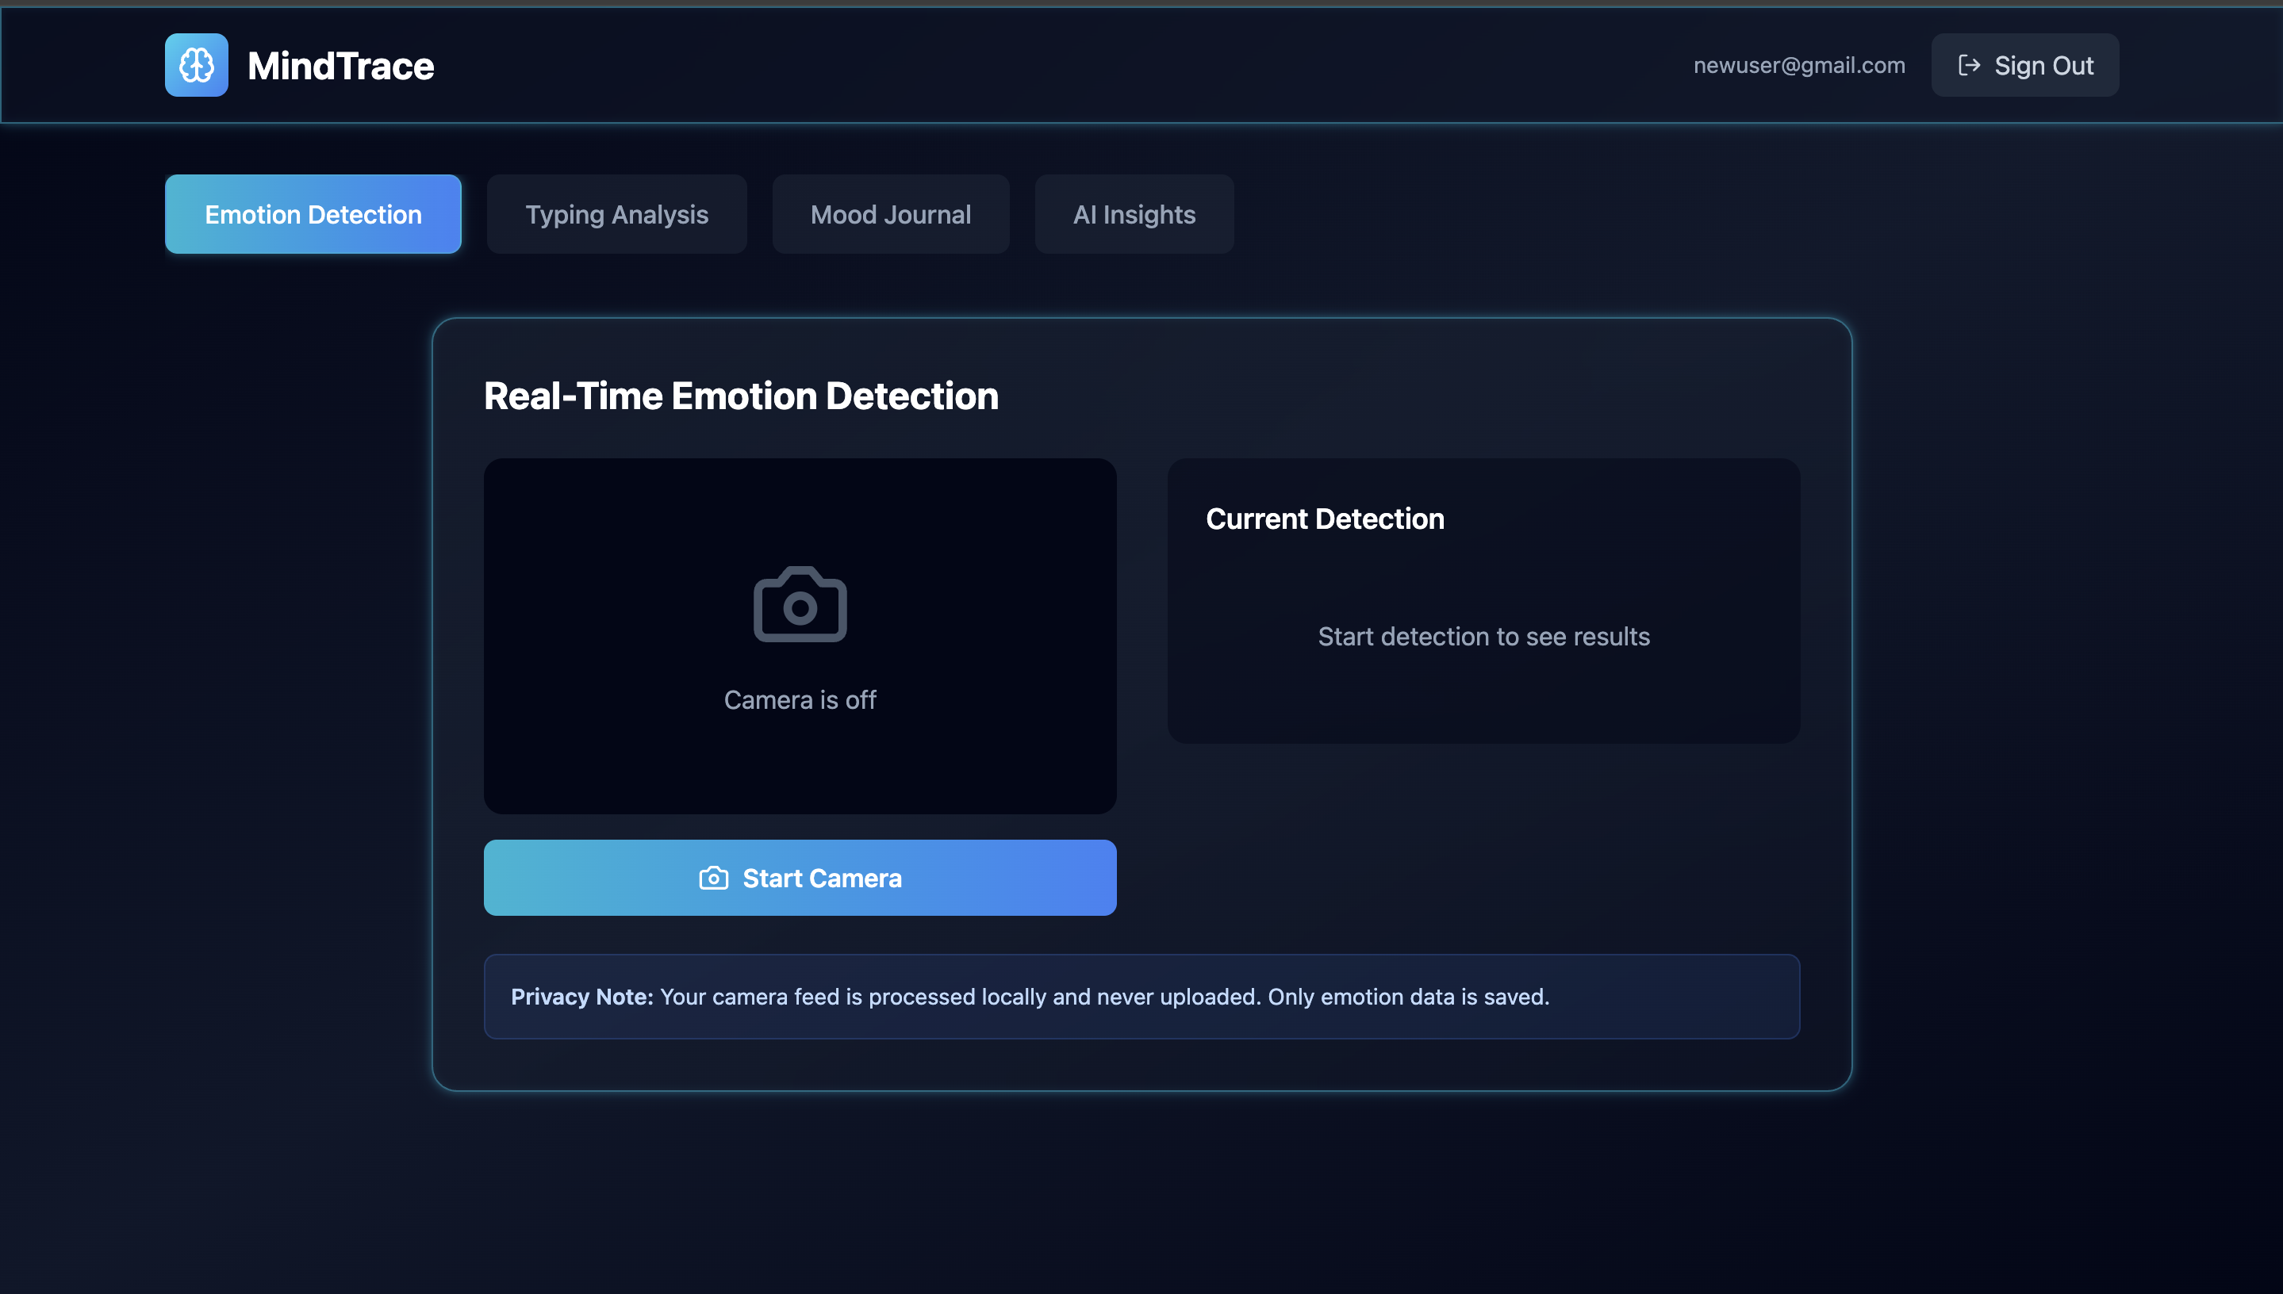2283x1294 pixels.
Task: Click the bold Privacy Note label
Action: pyautogui.click(x=581, y=997)
